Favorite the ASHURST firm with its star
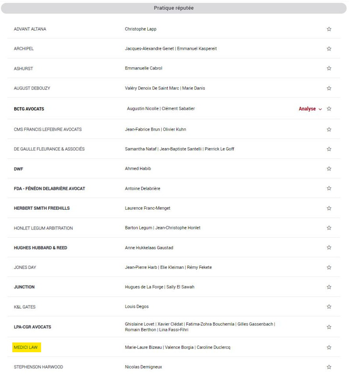349x378 pixels. point(329,69)
